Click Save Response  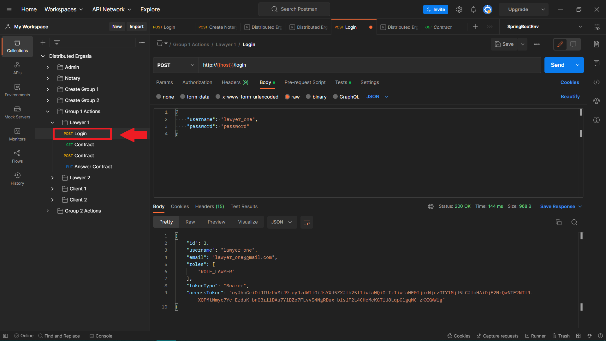(x=557, y=206)
